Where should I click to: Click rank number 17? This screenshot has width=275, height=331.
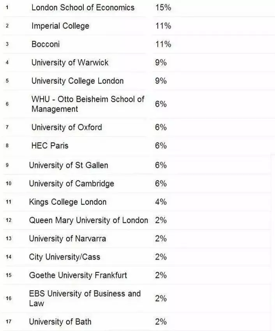coord(9,322)
